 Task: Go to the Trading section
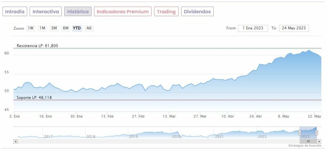point(166,12)
